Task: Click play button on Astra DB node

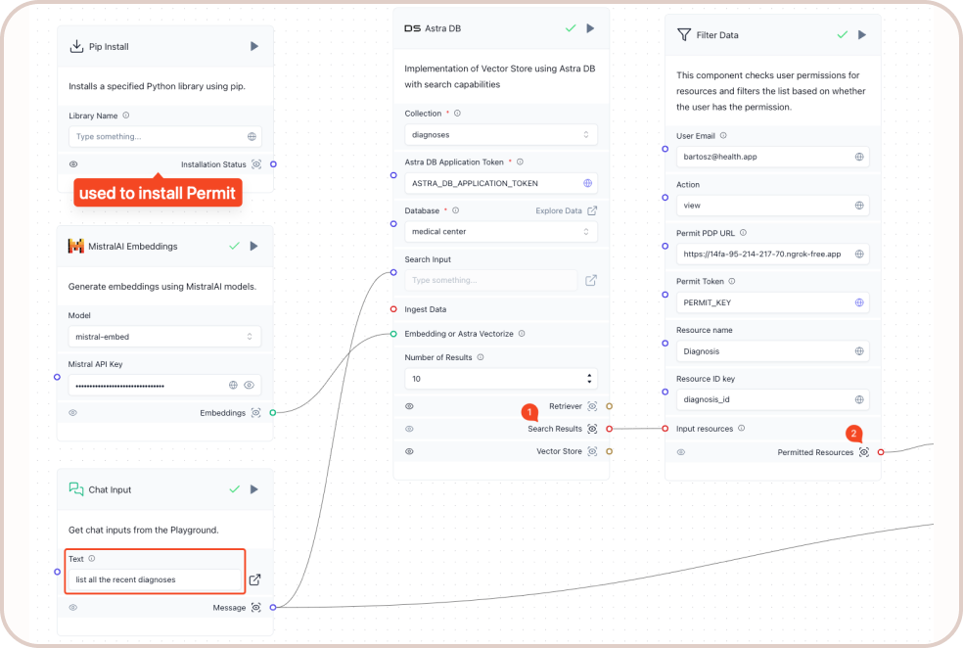Action: point(590,28)
